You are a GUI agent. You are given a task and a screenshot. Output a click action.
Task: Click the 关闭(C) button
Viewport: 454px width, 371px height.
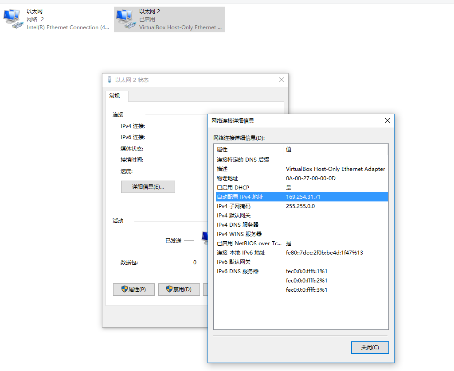[370, 347]
